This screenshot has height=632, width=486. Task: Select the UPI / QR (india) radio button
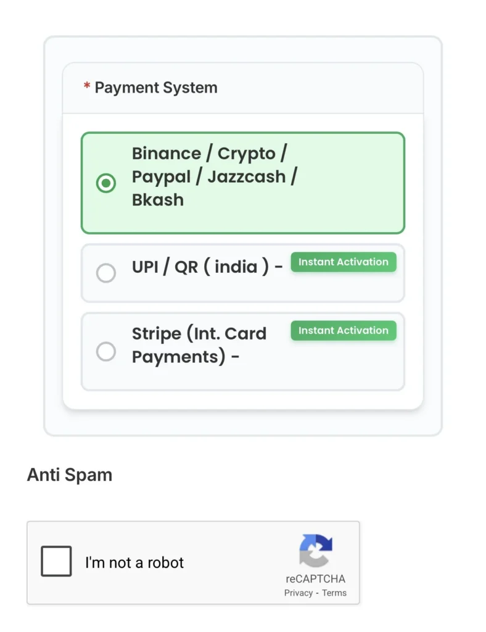pyautogui.click(x=106, y=273)
